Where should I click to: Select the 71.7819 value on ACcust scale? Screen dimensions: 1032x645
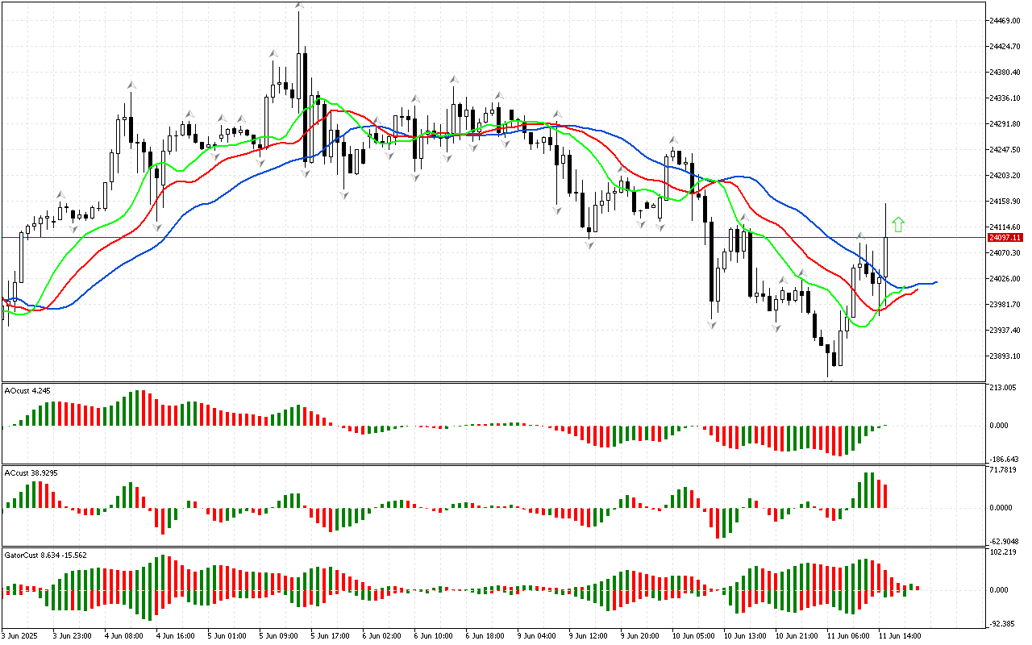[1005, 470]
